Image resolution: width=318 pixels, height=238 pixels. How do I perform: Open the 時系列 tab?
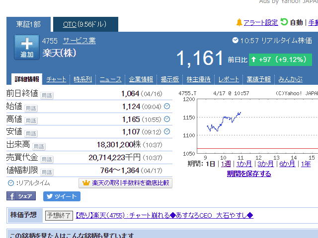pyautogui.click(x=83, y=79)
